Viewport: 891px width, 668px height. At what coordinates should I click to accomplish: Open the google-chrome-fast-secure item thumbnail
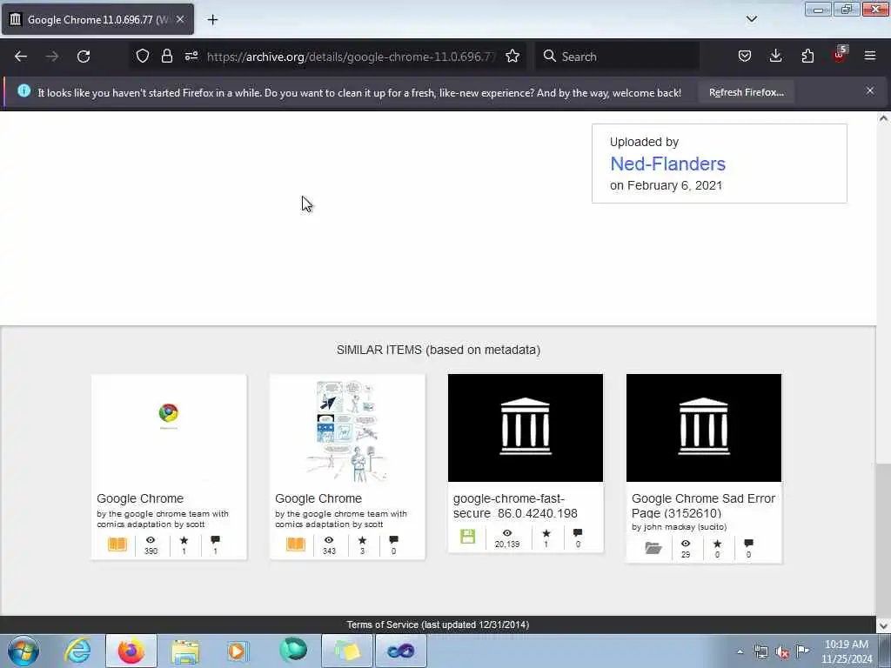[x=526, y=427]
